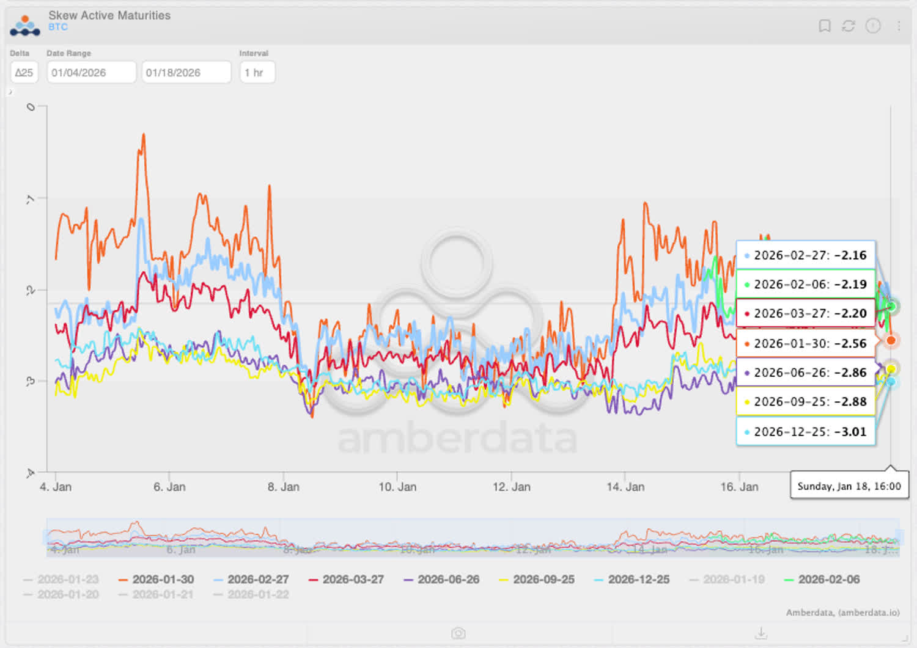The image size is (917, 648).
Task: Click the "4. Jan" main x-axis label
Action: point(56,487)
